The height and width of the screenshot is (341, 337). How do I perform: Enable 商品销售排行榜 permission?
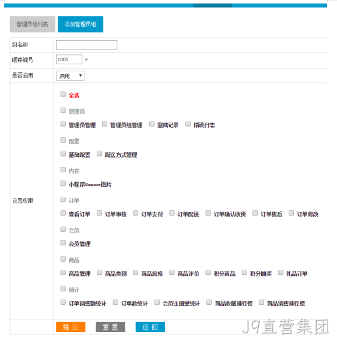[x=262, y=302]
